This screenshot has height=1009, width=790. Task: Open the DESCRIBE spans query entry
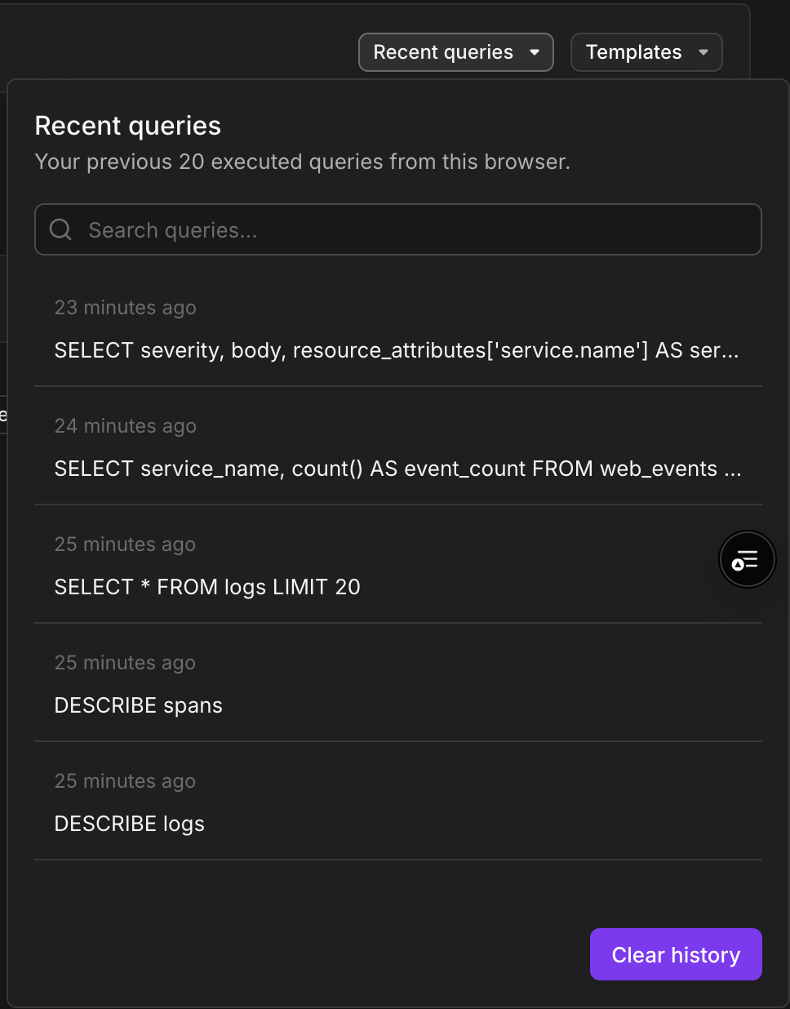point(138,705)
